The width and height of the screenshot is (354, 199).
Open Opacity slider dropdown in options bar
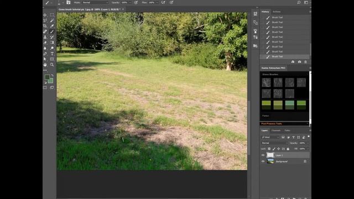coord(130,2)
